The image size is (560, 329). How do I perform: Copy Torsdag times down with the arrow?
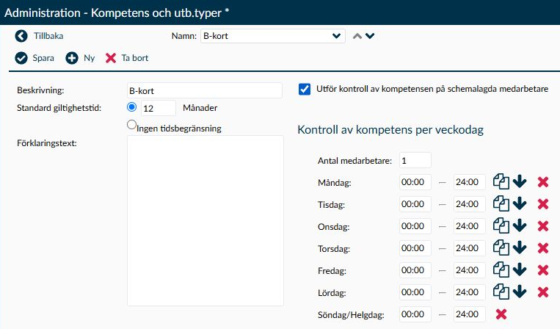[x=520, y=248]
